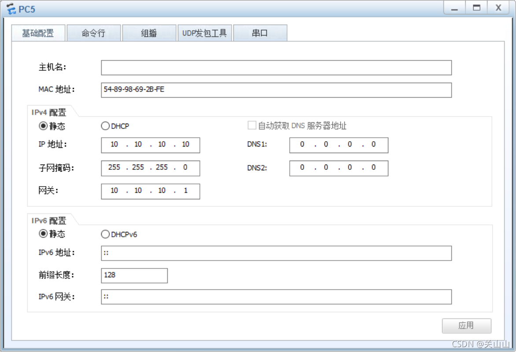Image resolution: width=516 pixels, height=352 pixels.
Task: Toggle 自动获取 DNS 服务器地址 checkbox
Action: [252, 125]
